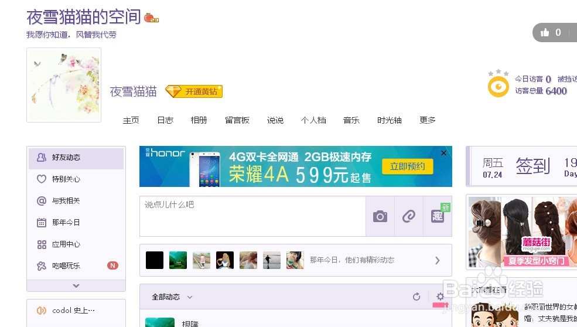Open the 相册 tab
This screenshot has height=327, width=577.
point(199,120)
